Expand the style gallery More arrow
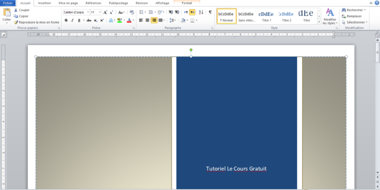The image size is (380, 190). (319, 22)
